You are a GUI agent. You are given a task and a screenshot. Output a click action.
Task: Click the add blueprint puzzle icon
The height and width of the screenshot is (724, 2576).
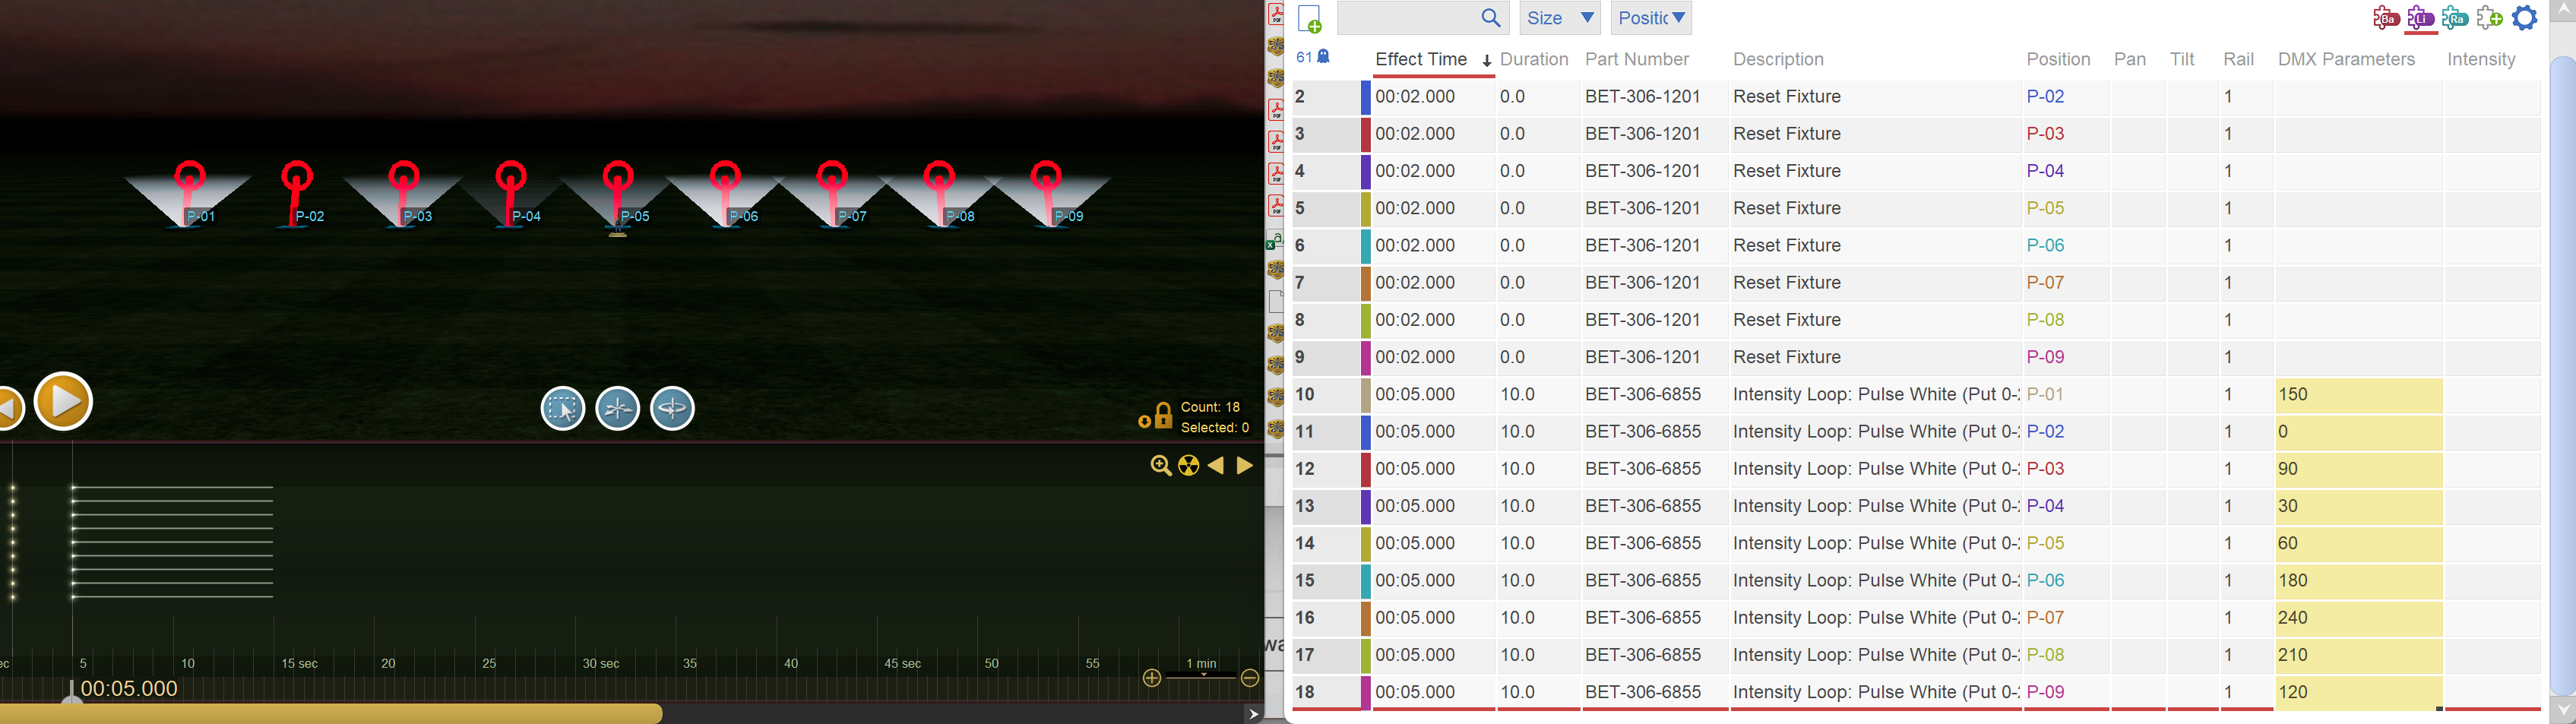pos(2490,18)
